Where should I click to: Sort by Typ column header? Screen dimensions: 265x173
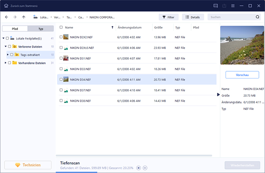point(177,27)
